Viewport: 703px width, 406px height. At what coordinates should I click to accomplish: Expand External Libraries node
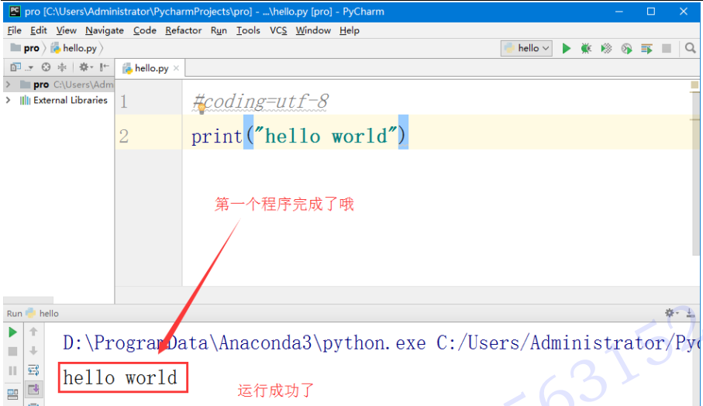[8, 100]
